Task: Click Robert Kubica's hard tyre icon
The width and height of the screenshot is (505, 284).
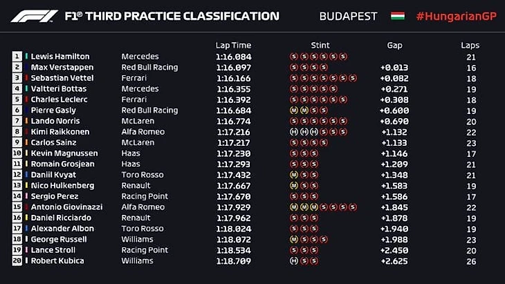Action: 294,261
